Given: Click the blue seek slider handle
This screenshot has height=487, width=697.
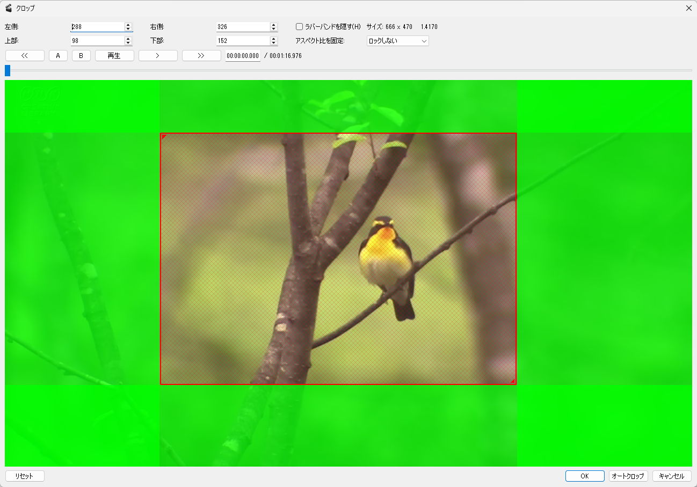Looking at the screenshot, I should point(8,70).
